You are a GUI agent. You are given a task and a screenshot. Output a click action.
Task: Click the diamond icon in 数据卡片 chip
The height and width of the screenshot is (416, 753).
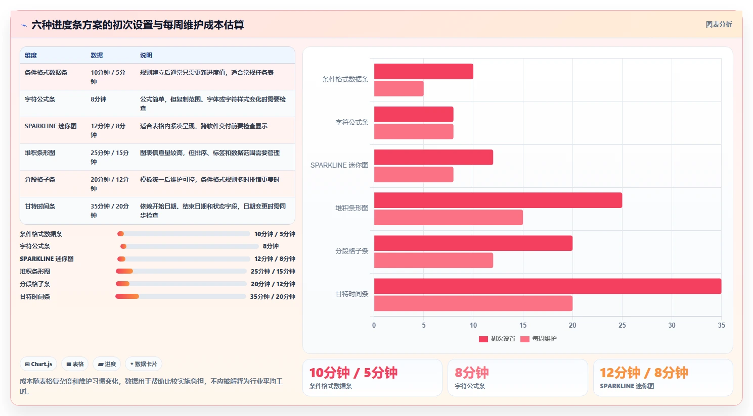click(132, 364)
